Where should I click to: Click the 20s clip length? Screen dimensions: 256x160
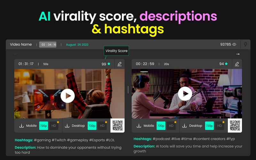pos(166,64)
